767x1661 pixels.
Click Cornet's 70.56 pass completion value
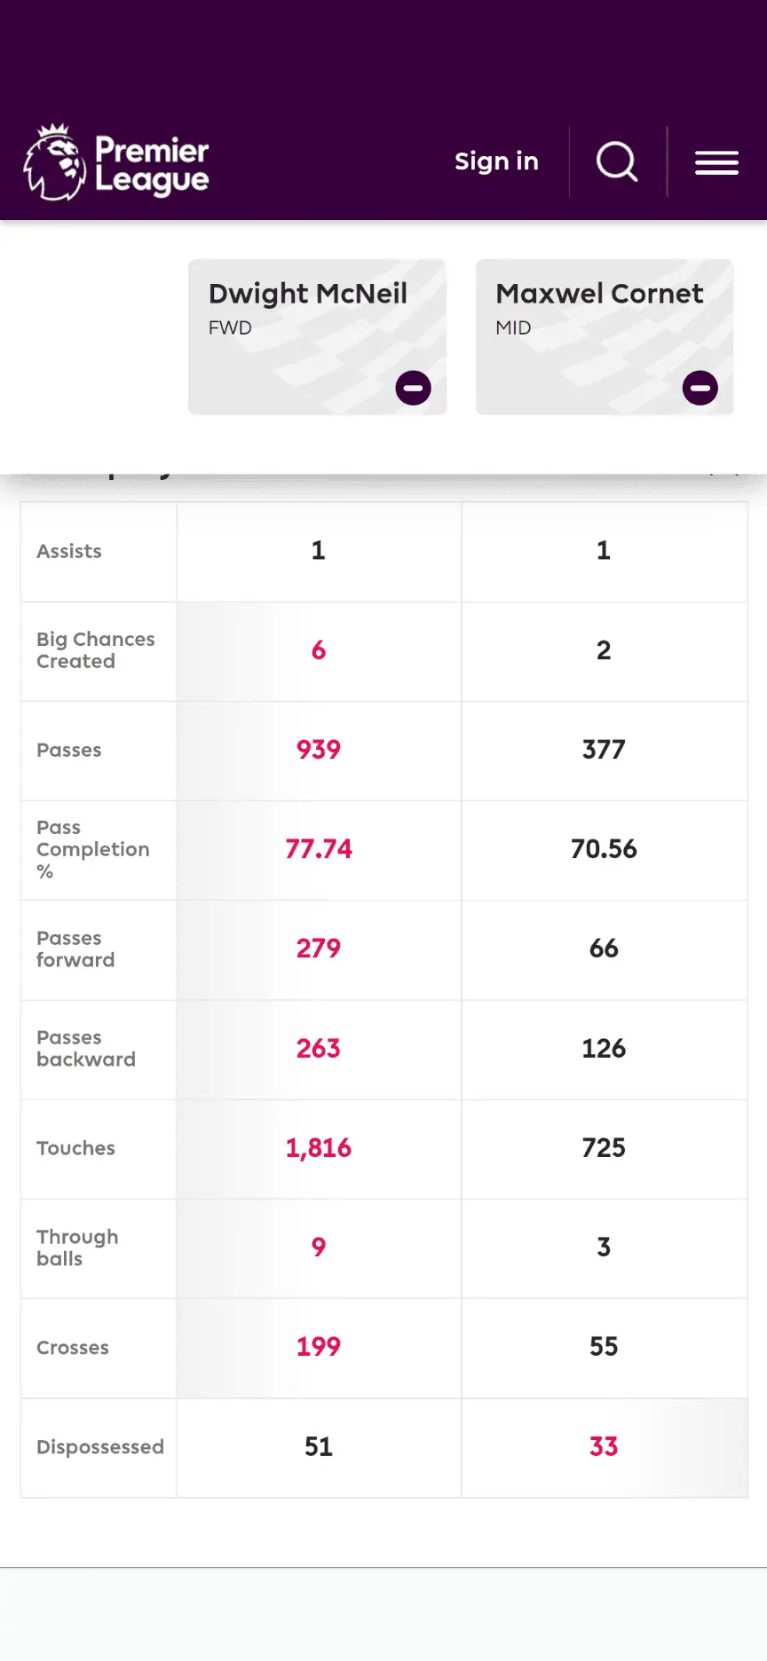click(604, 849)
